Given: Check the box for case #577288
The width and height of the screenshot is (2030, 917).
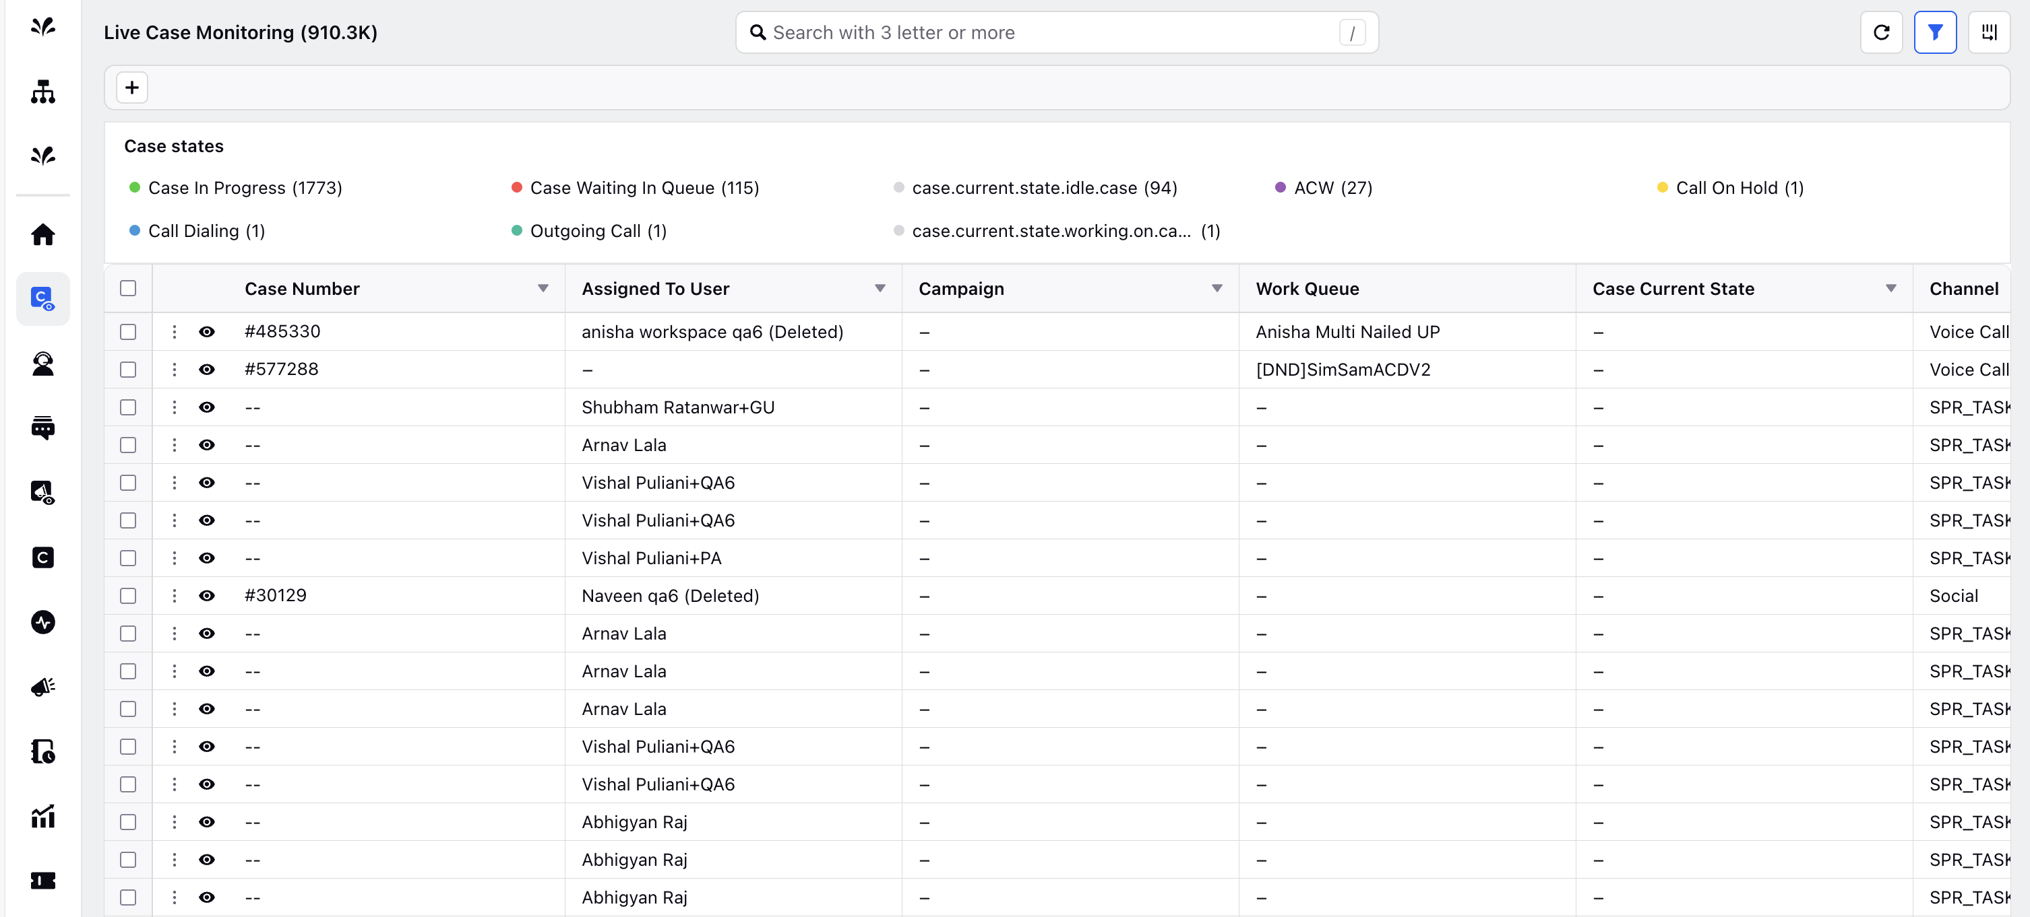Looking at the screenshot, I should (x=127, y=369).
